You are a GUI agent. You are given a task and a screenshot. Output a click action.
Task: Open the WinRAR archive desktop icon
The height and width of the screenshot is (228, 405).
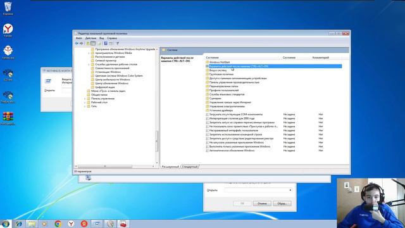[8, 118]
